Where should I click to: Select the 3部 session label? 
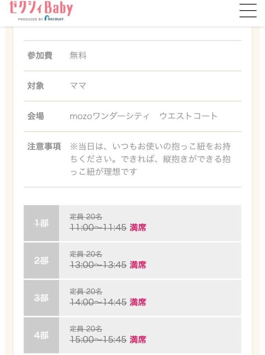[41, 298]
